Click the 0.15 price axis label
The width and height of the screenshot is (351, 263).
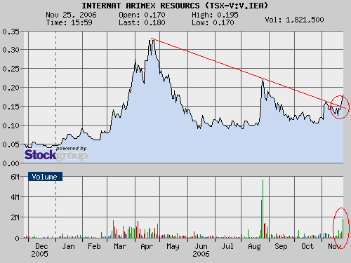coord(11,107)
